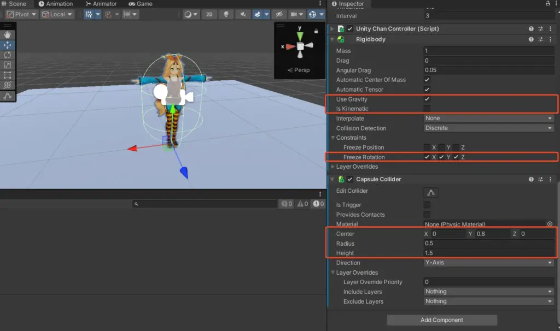Open Capsule Collider help reference icon
Image resolution: width=560 pixels, height=331 pixels.
531,179
